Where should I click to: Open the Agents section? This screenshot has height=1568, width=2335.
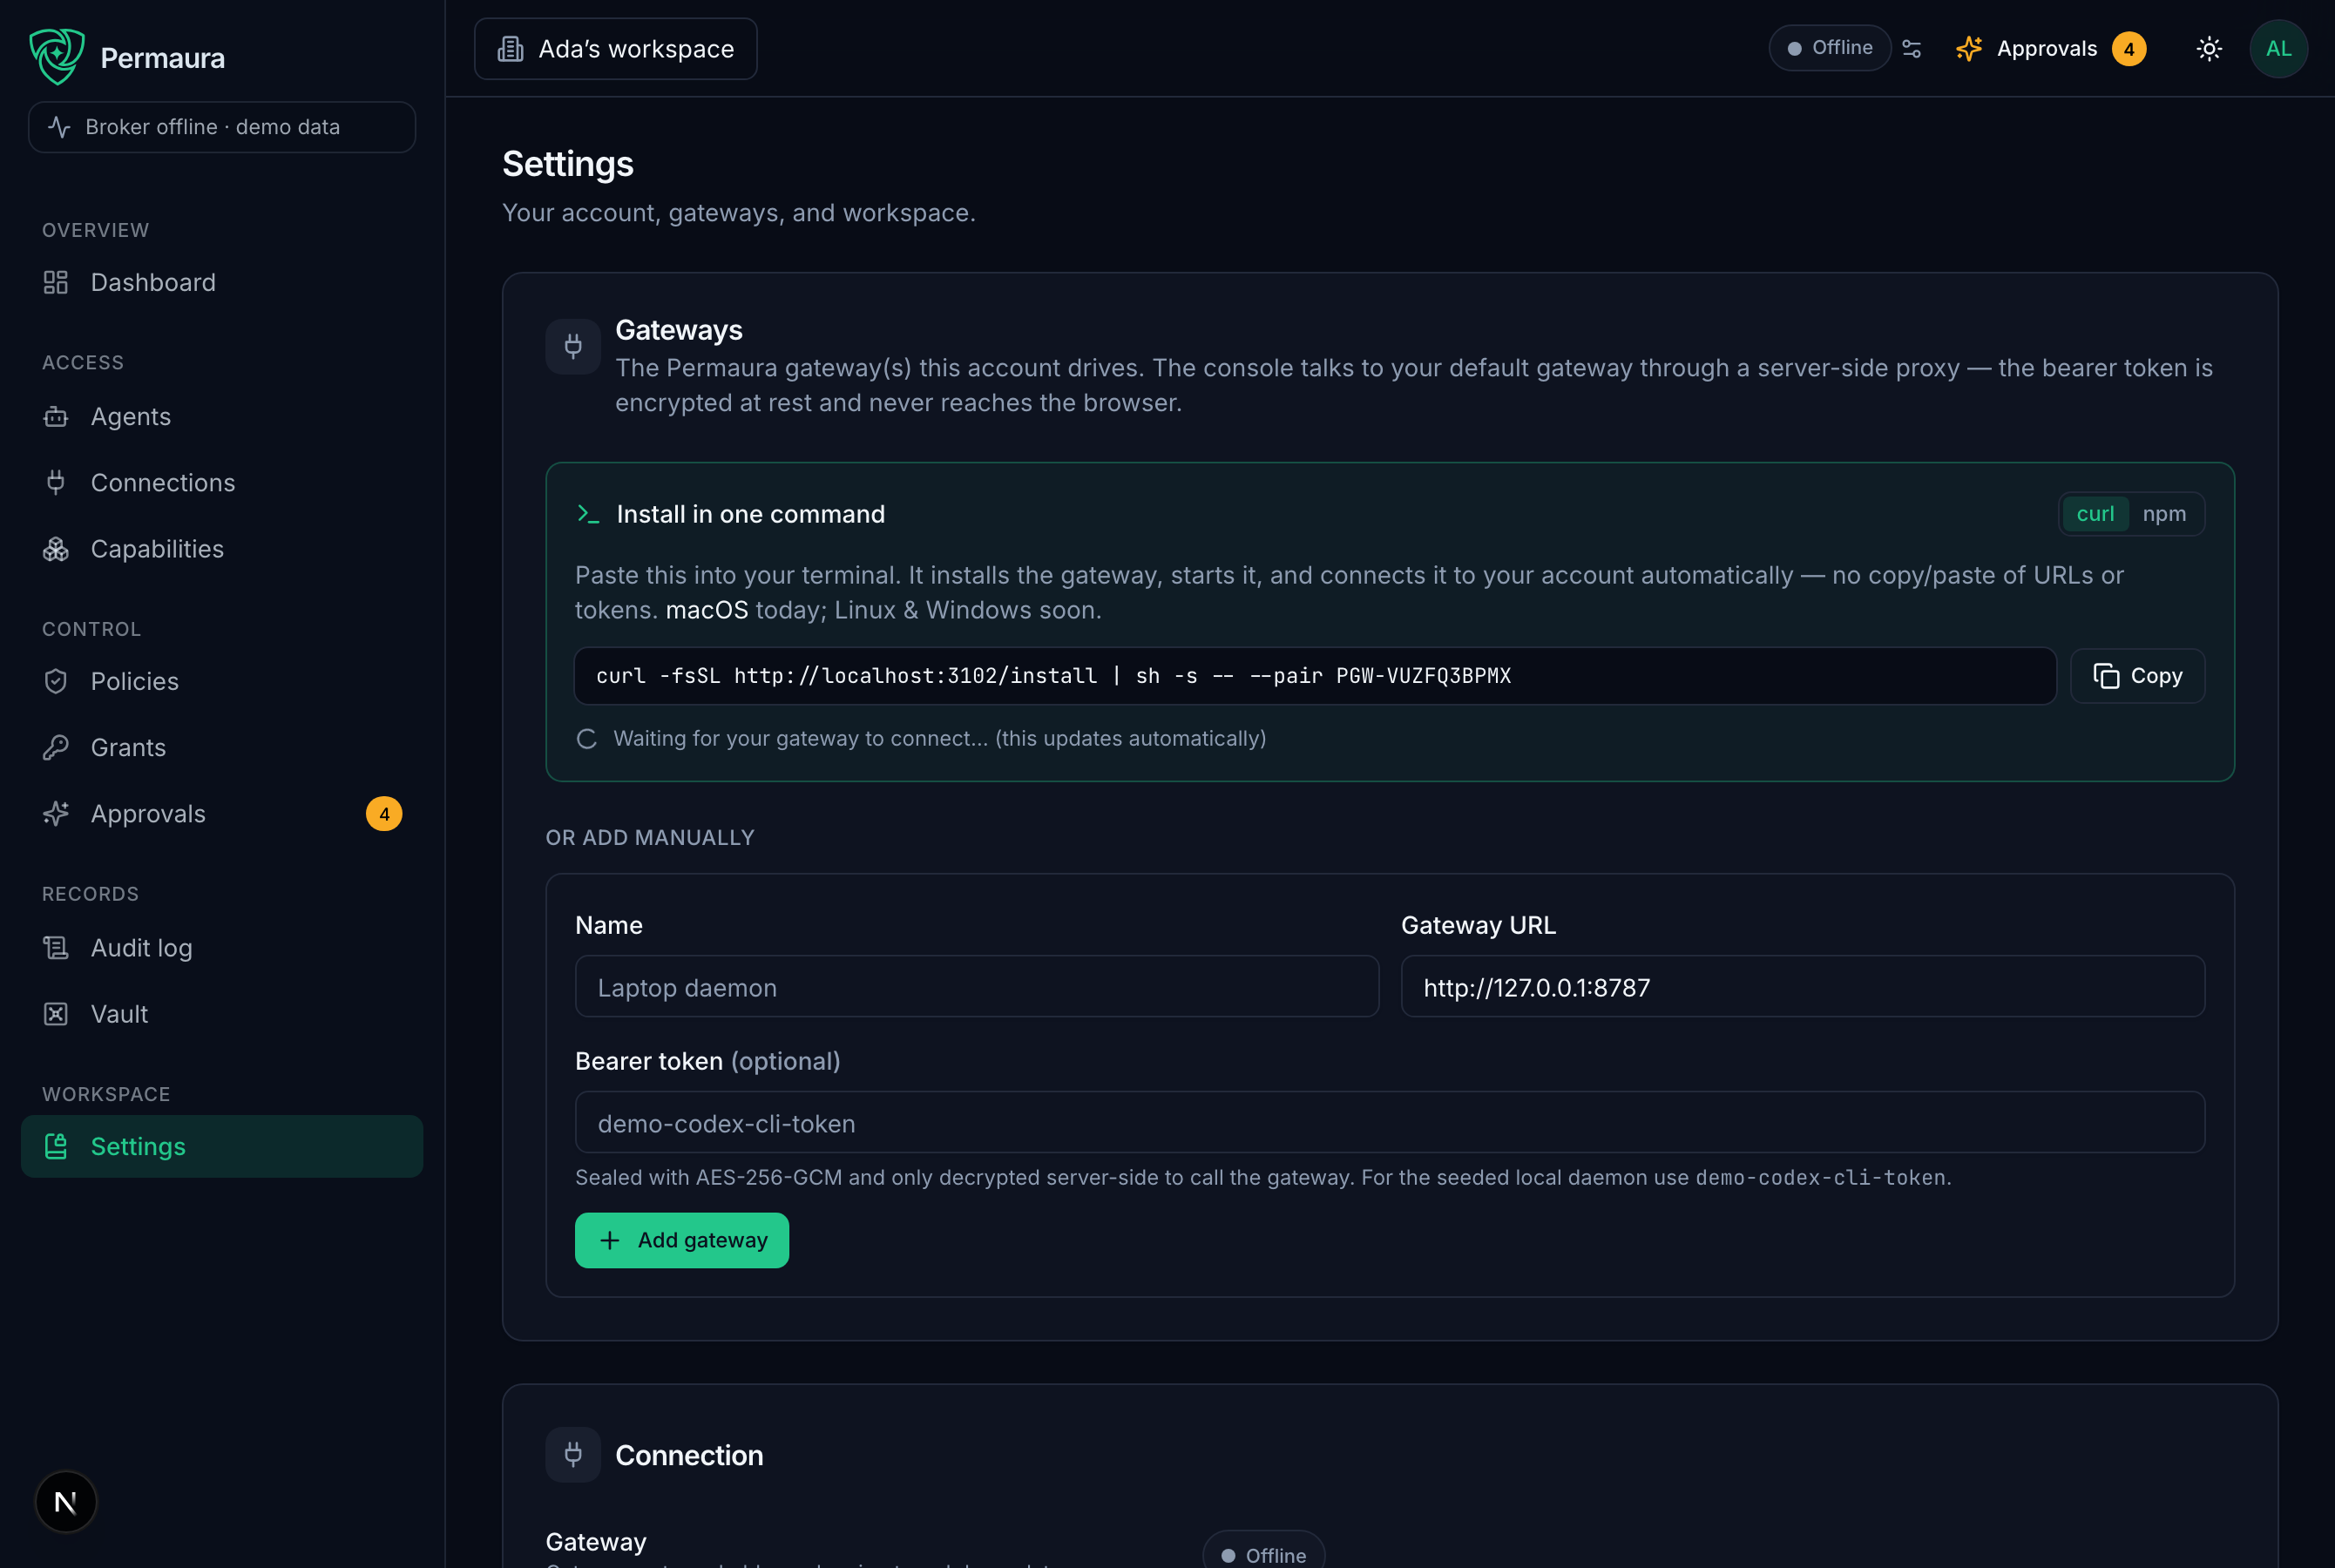(222, 417)
